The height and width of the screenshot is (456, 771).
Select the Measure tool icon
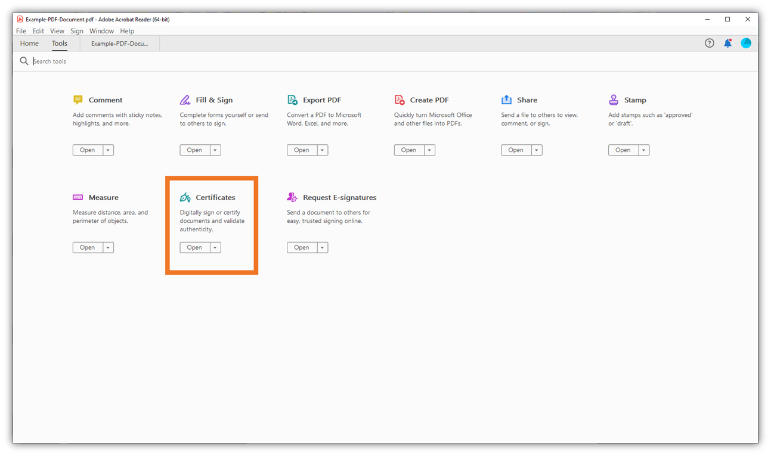(78, 197)
